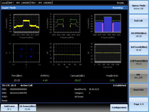This screenshot has width=149, height=112.
Task: Select the UE Power(dBm) 23.00 button
Action: tap(28, 108)
